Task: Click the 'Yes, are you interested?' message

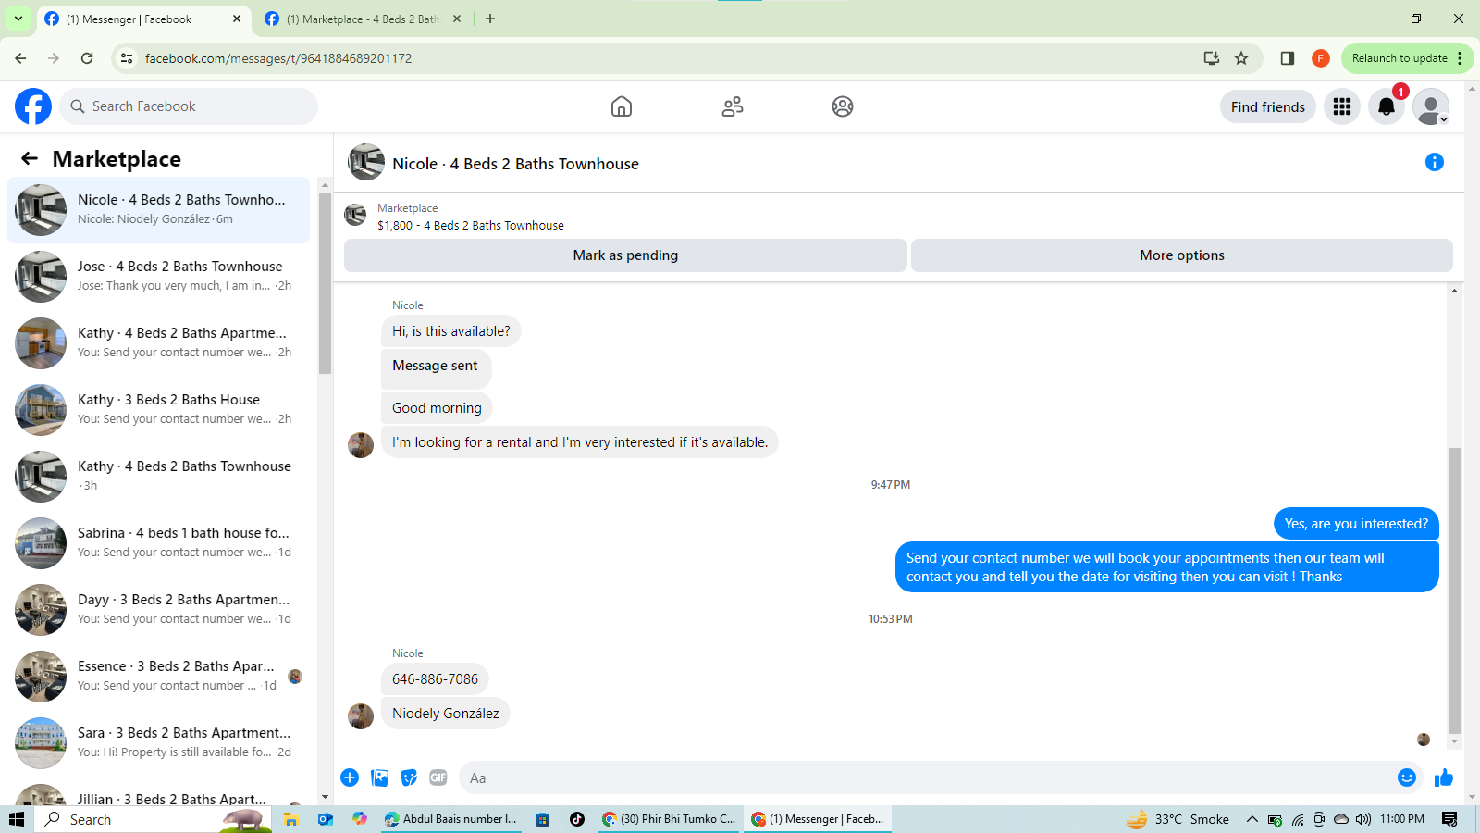Action: coord(1356,523)
